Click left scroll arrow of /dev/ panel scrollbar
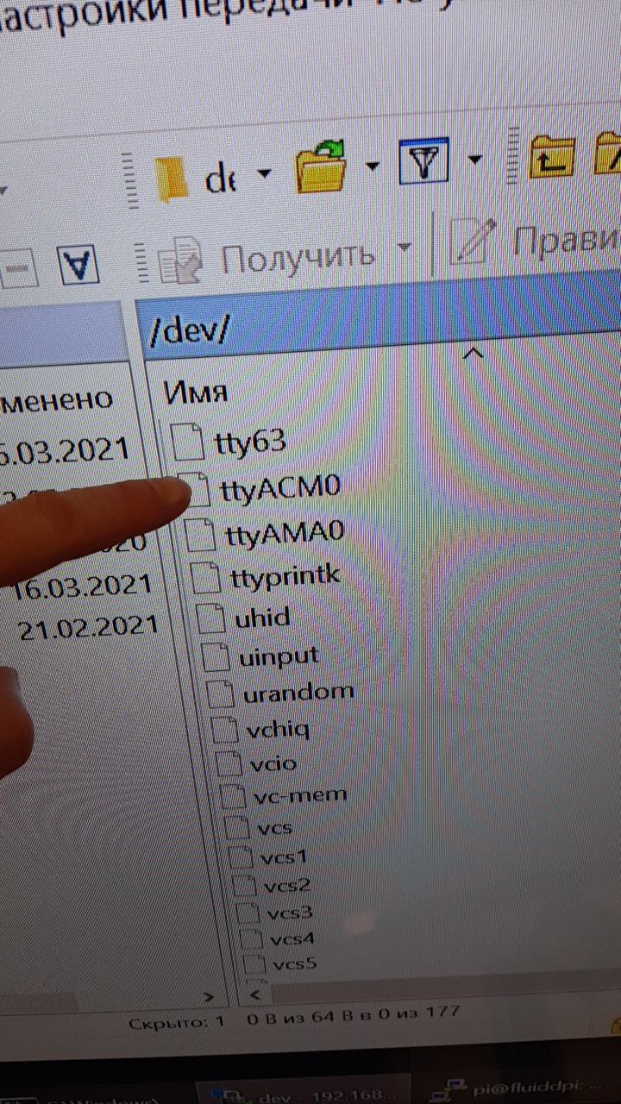The image size is (621, 1104). pyautogui.click(x=255, y=995)
